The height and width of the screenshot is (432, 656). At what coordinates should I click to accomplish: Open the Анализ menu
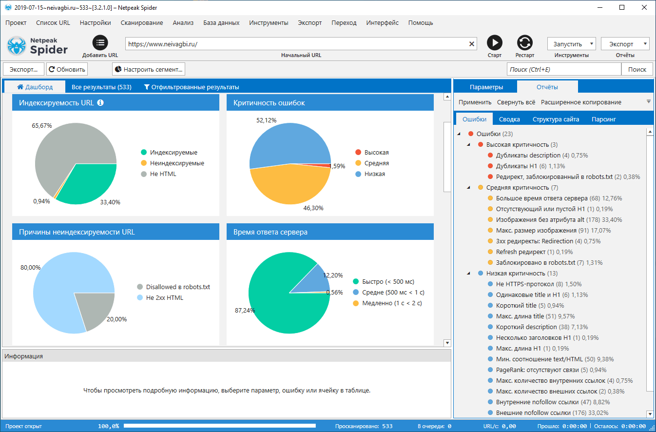pyautogui.click(x=183, y=23)
